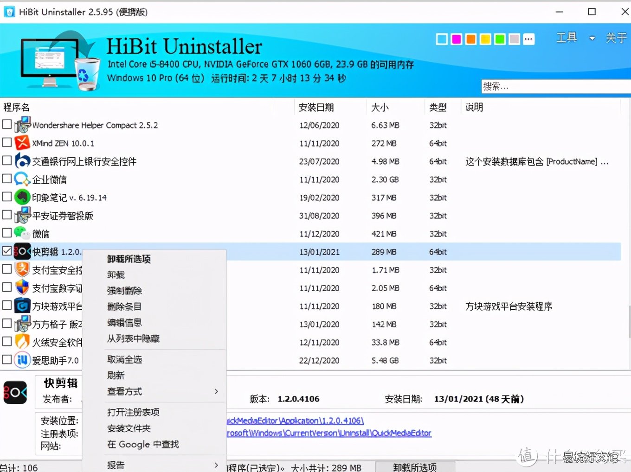Click the 交通银行网上银行安全控件 icon
This screenshot has width=631, height=472.
22,161
